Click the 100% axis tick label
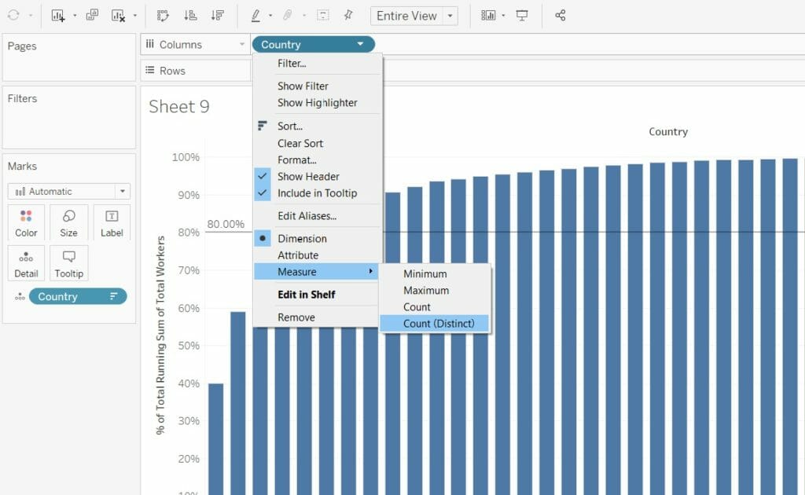805x495 pixels. (186, 157)
